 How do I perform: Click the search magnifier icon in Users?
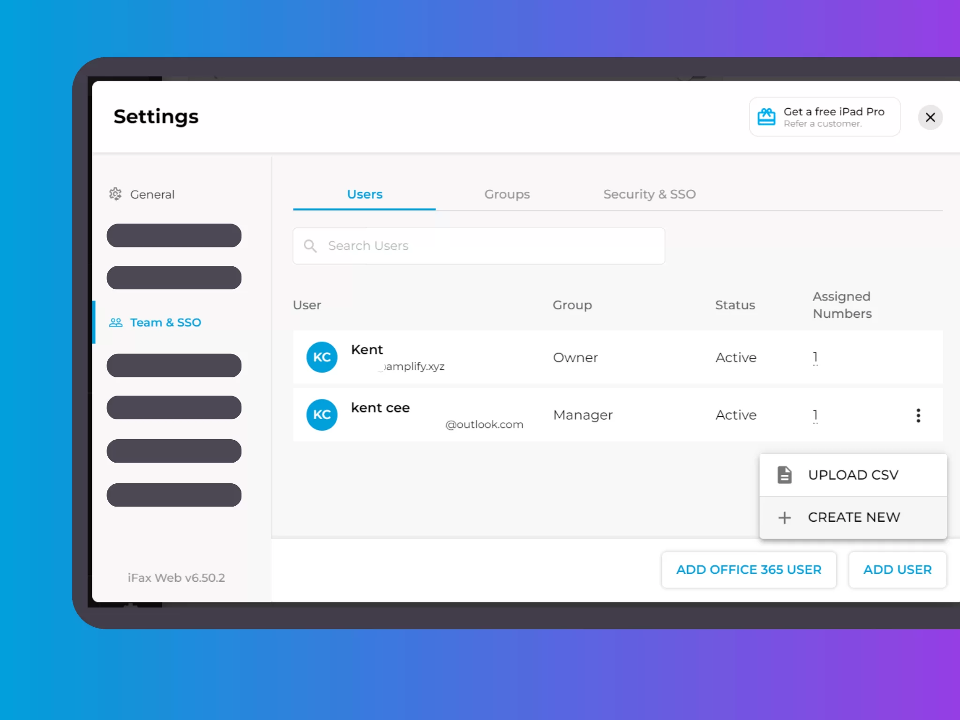(x=311, y=246)
